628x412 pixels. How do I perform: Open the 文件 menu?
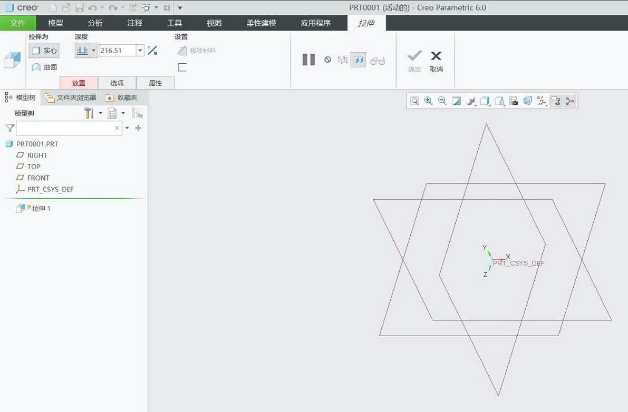[17, 23]
